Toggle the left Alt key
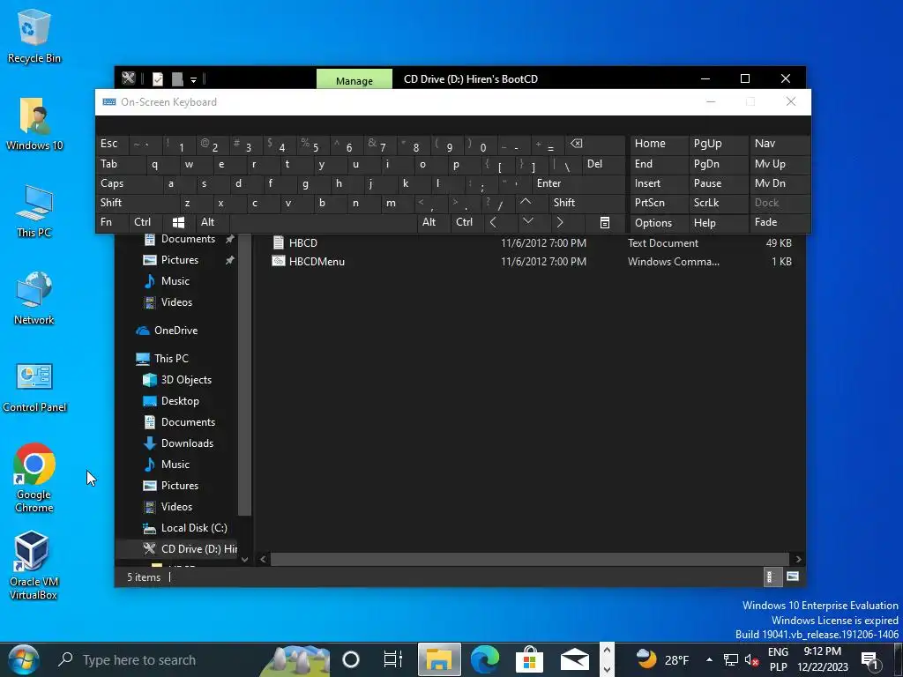 pyautogui.click(x=212, y=222)
